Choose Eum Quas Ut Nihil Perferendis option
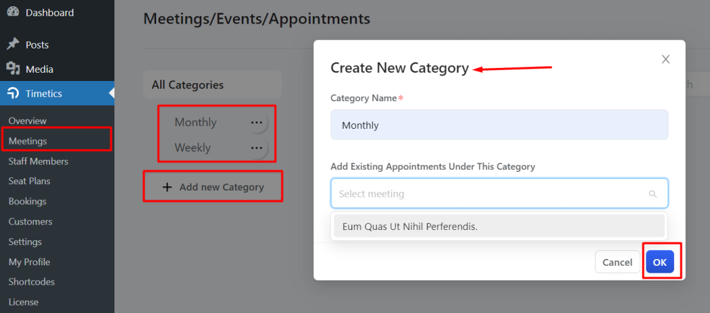The image size is (710, 313). pos(499,226)
